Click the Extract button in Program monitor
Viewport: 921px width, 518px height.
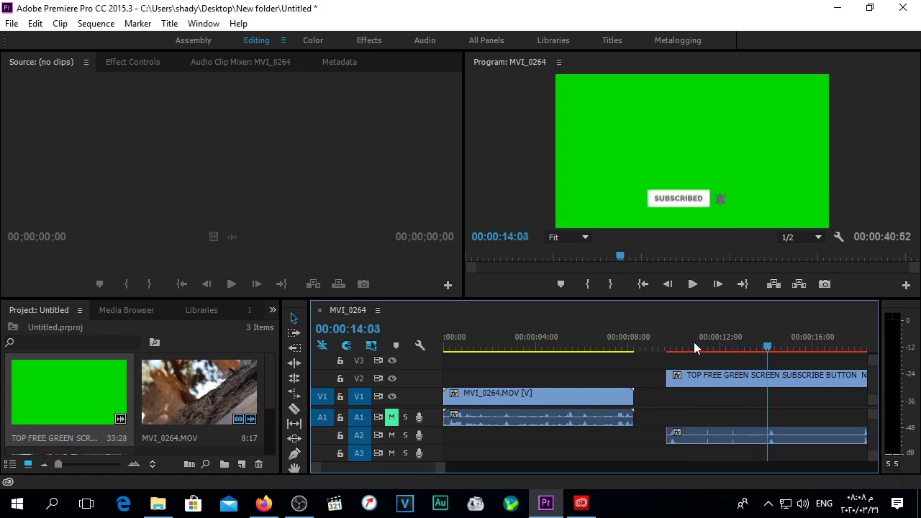(799, 284)
